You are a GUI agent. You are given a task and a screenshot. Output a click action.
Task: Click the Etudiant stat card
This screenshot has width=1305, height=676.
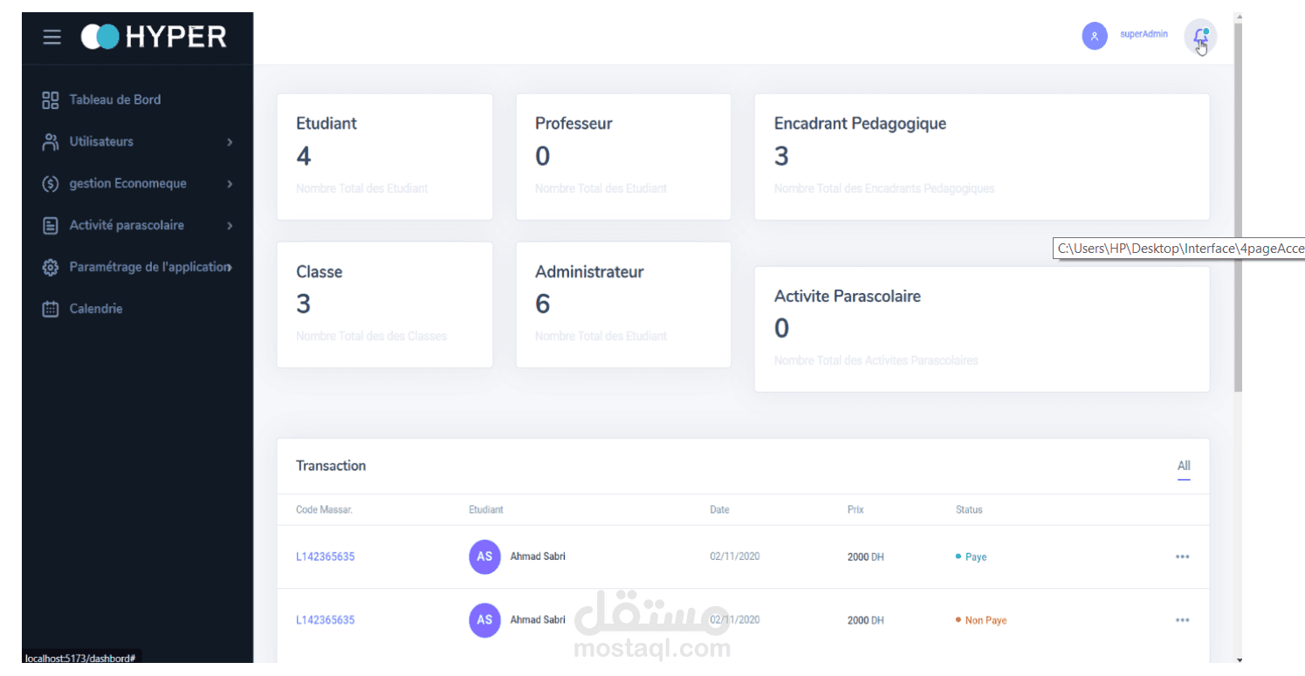click(385, 157)
